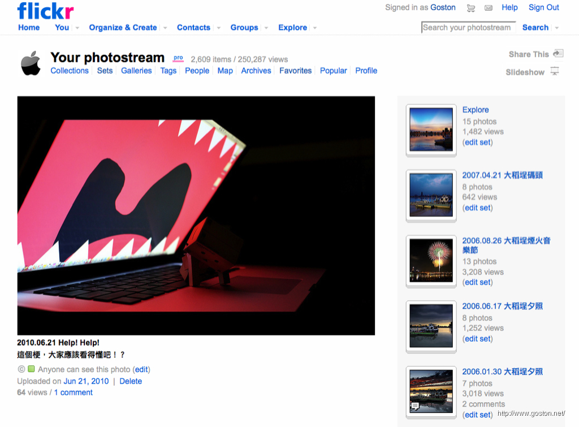Go to the Home menu item
The image size is (579, 427).
pos(29,27)
